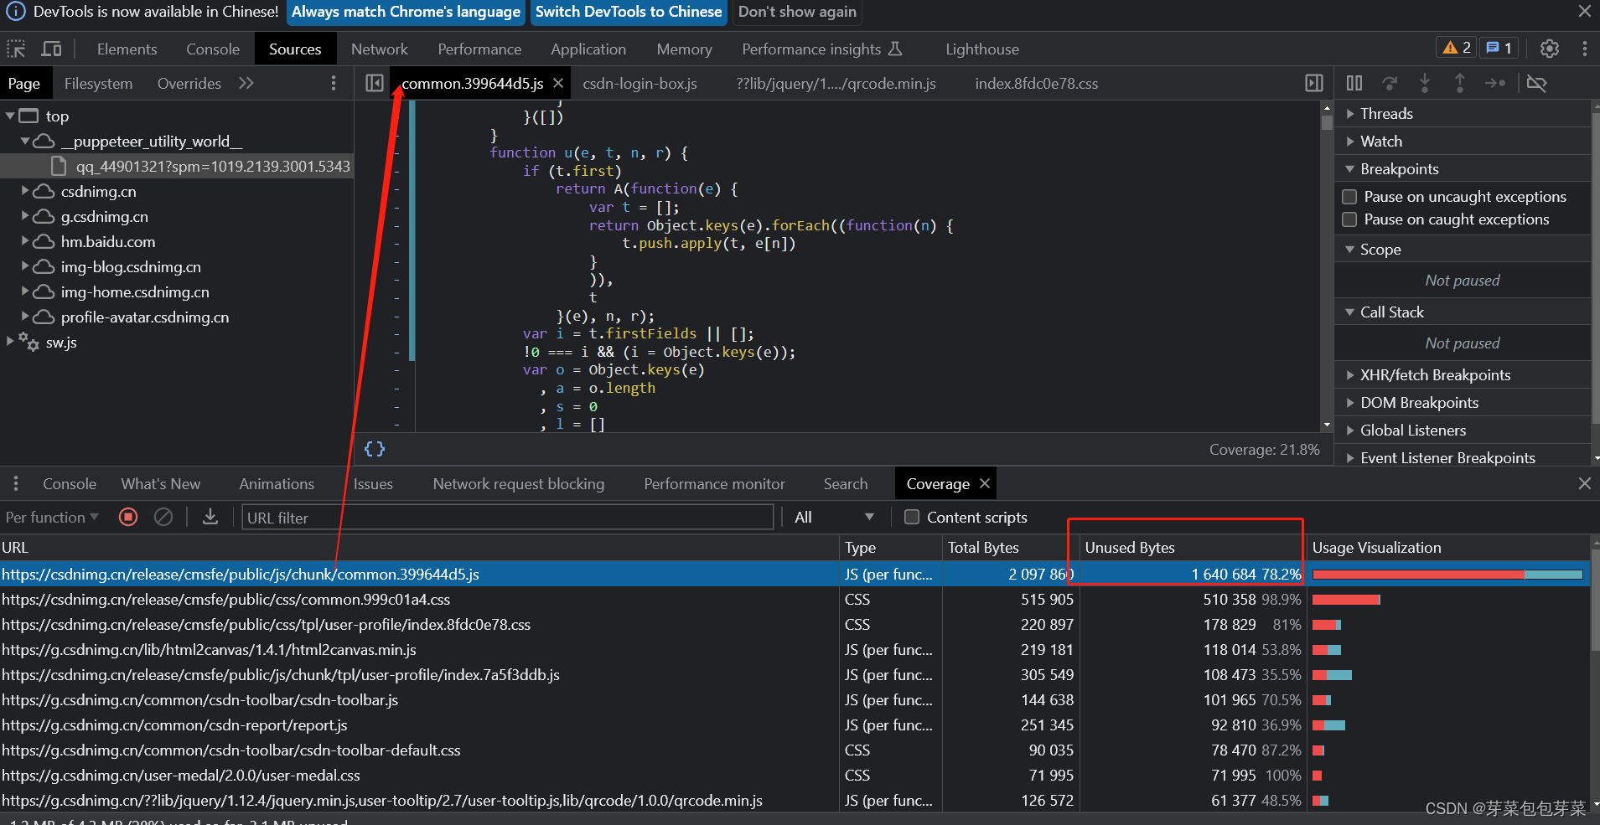
Task: Click usage bar of common.399644d5.js row
Action: [x=1447, y=574]
